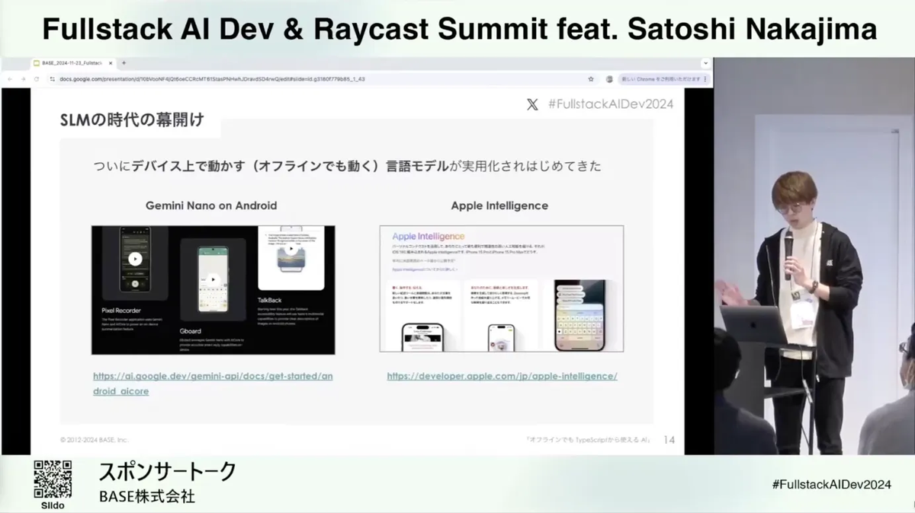Click slide page number 14
Viewport: 915px width, 513px height.
point(669,440)
